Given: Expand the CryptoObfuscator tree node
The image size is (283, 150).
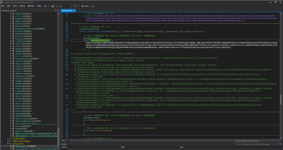Looking at the screenshot, I should 11,59.
